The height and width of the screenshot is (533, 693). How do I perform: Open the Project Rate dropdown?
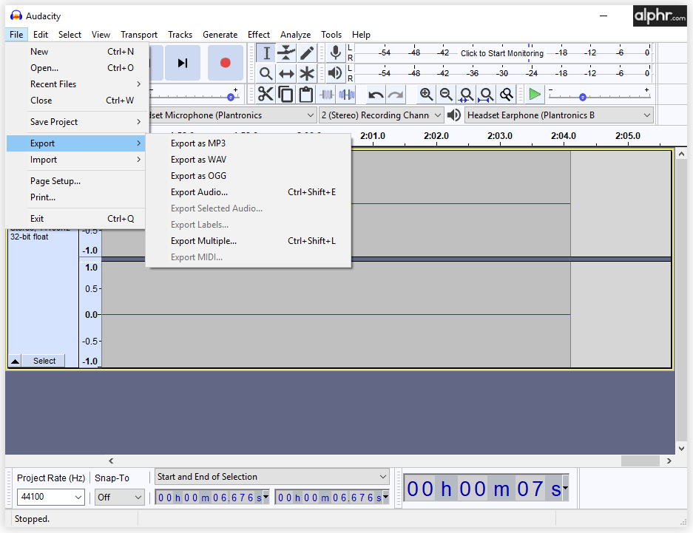click(50, 498)
